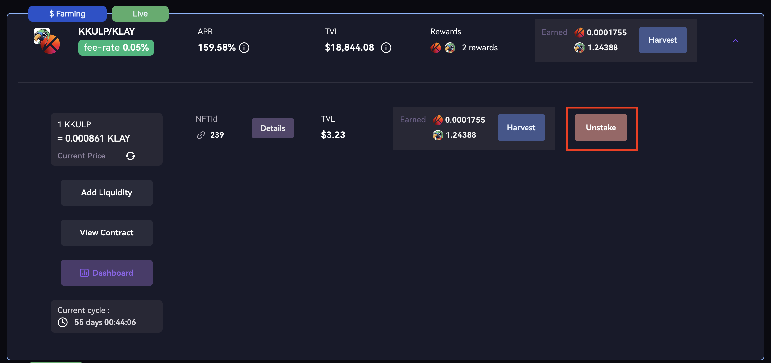
Task: Select the Live tab
Action: (140, 14)
